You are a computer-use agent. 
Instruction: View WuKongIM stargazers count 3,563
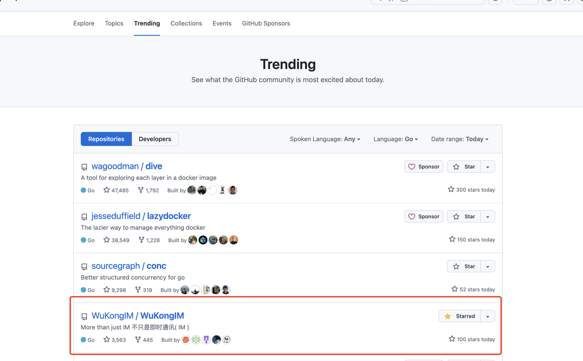(x=115, y=340)
